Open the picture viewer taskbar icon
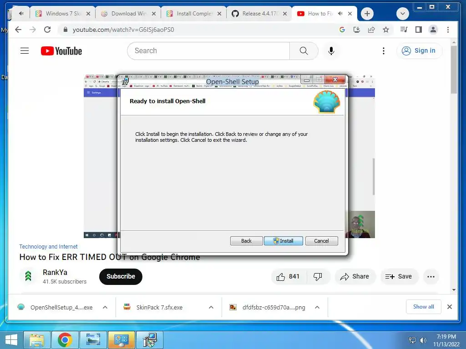Screen dimensions: 466x349 [x=93, y=340]
